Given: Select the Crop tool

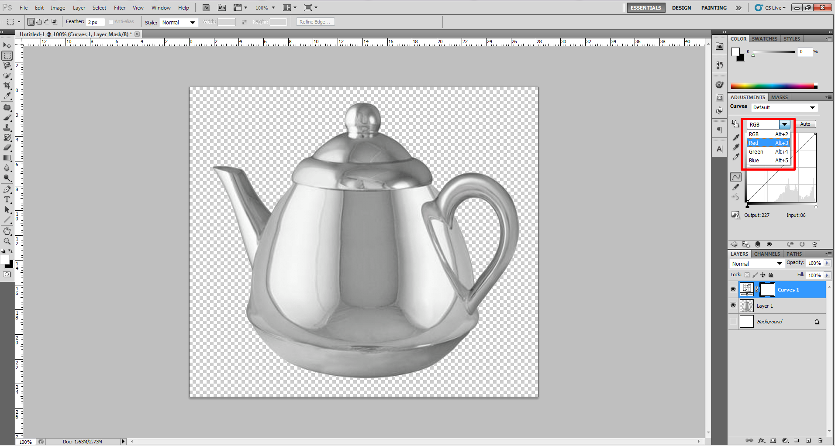Looking at the screenshot, I should click(x=7, y=86).
